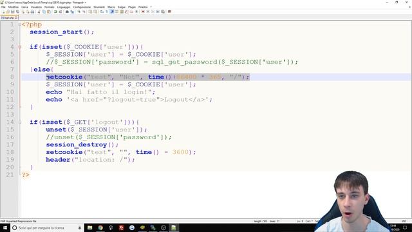412x232 pixels.
Task: Click the header("location: /") line
Action: point(90,160)
